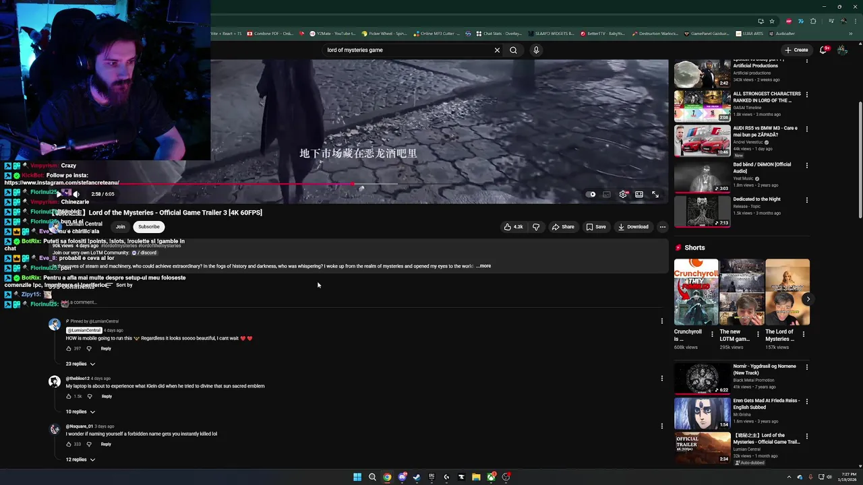Click the taskbar clock showing 7:27 PM
The width and height of the screenshot is (863, 485).
[x=849, y=477]
